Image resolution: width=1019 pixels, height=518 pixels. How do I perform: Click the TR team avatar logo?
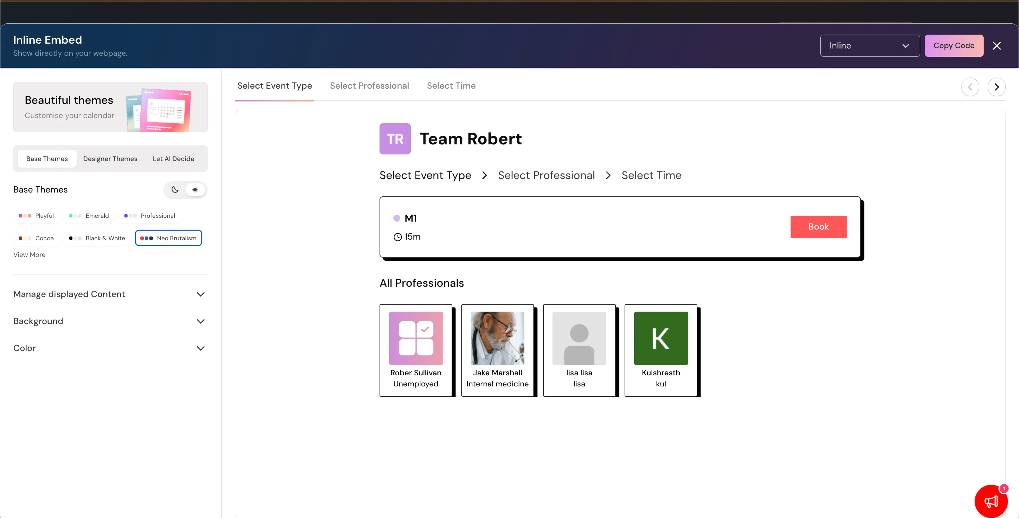(x=395, y=139)
